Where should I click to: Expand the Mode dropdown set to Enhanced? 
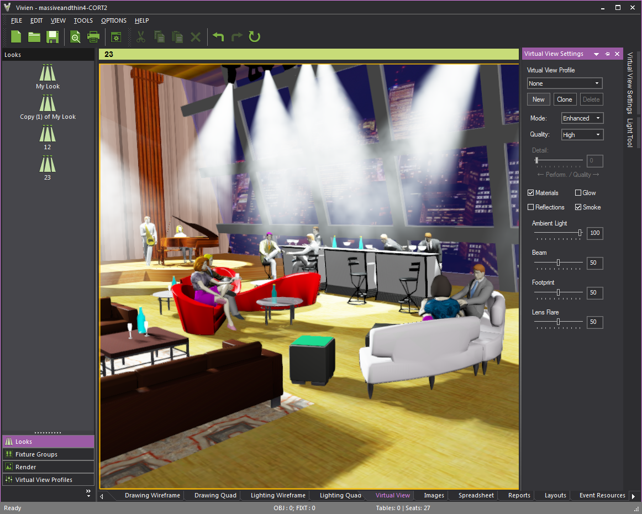(x=582, y=118)
